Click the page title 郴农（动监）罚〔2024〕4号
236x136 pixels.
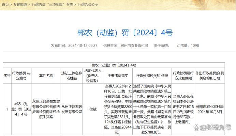125,33
